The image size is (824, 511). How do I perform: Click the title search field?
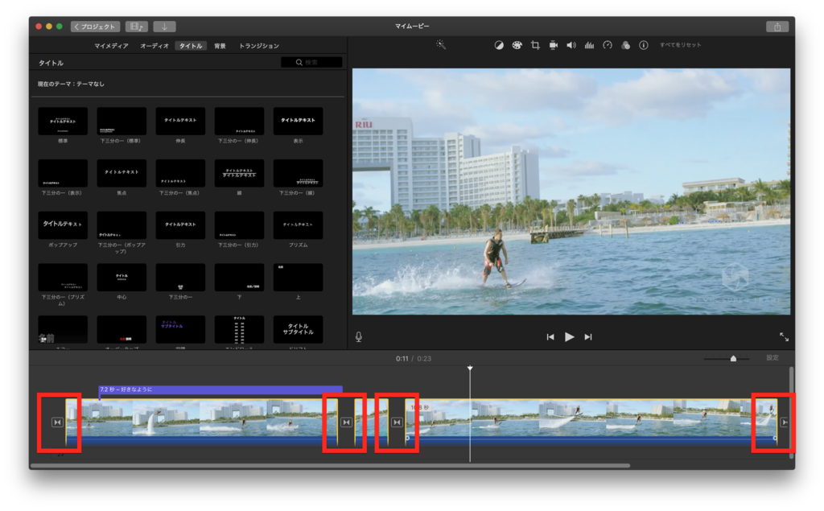(x=311, y=63)
